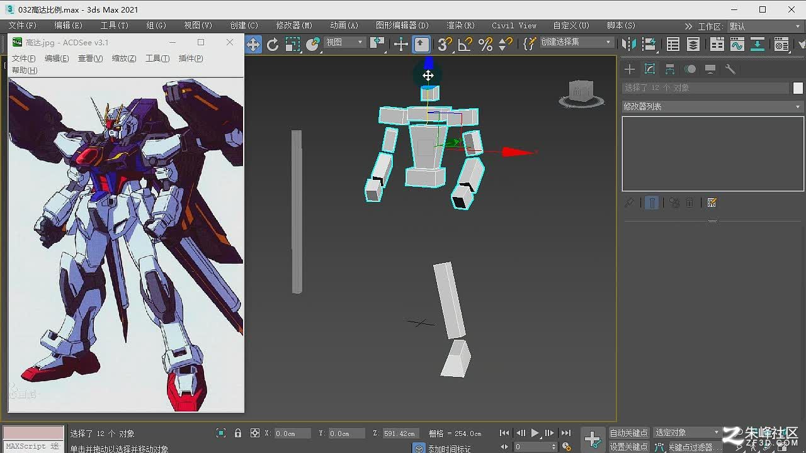Viewport: 806px width, 453px height.
Task: Open 文件(F) menu in 3ds Max
Action: pos(23,26)
